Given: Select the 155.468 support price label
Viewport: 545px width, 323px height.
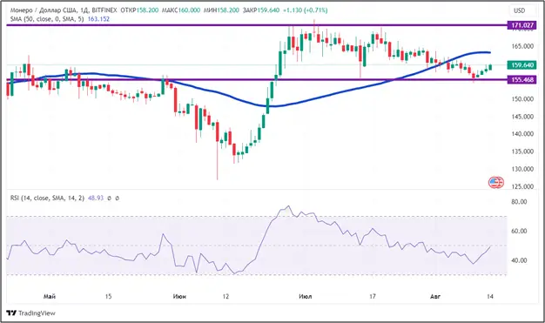Looking at the screenshot, I should click(522, 80).
